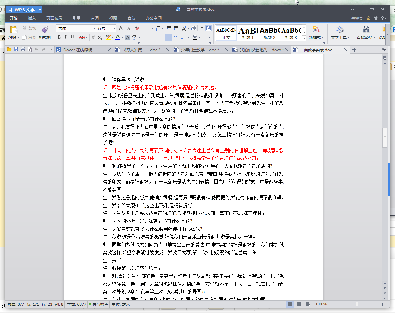Screen dimensions: 395x313
Task: Toggle Italic formatting
Action: [65, 37]
